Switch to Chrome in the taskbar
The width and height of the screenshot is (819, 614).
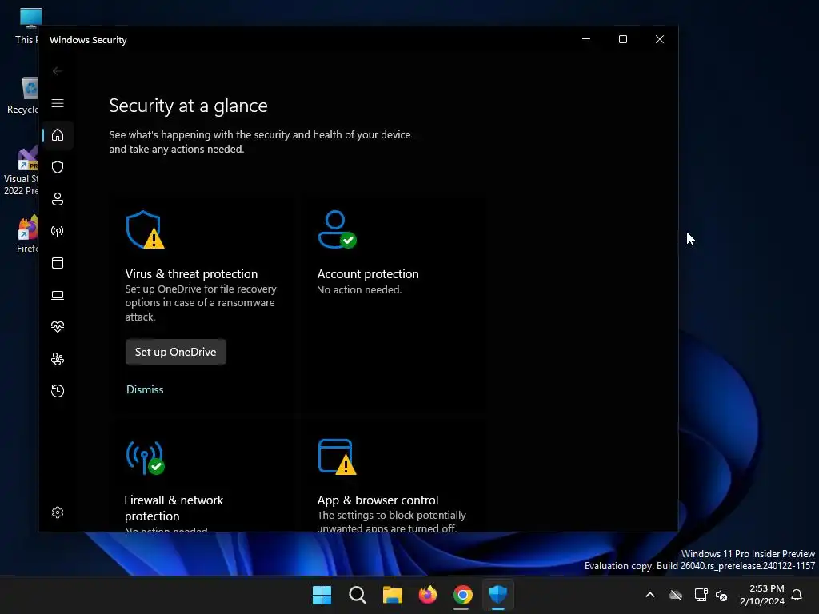463,595
